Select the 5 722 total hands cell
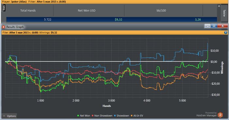The image size is (229, 120). tap(48, 20)
